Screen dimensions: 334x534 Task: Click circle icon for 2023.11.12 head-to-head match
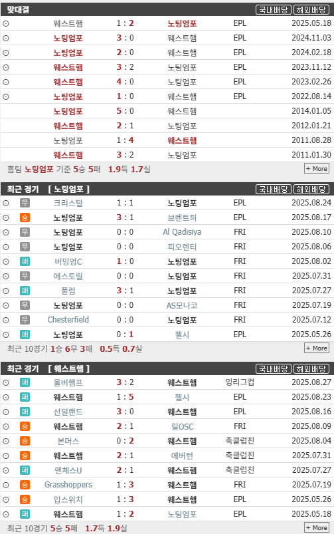pos(6,68)
